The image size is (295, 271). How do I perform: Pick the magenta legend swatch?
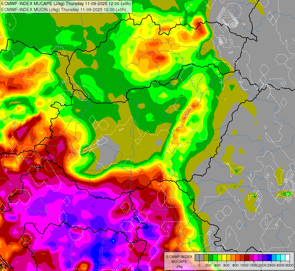pyautogui.click(x=256, y=257)
